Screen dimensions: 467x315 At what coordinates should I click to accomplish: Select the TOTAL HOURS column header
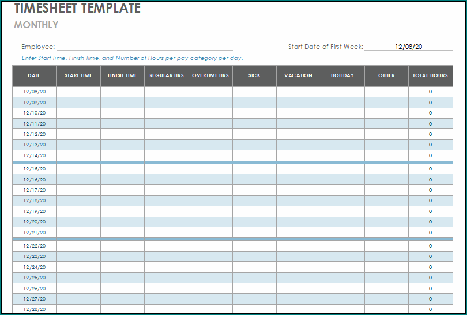[431, 76]
